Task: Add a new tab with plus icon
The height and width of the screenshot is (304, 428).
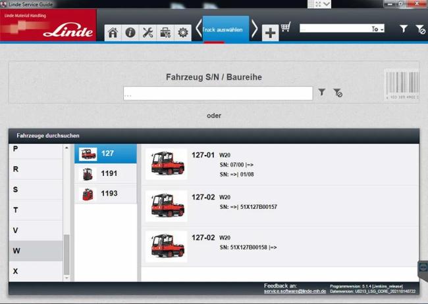Action: [270, 33]
